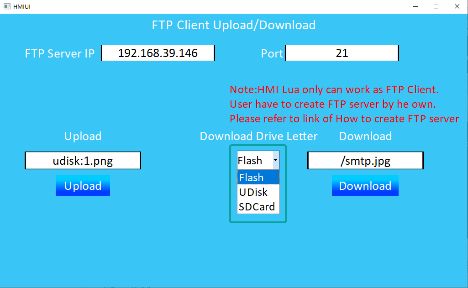Click the FTP Client Upload/Download heading
This screenshot has height=288, width=468.
234,25
